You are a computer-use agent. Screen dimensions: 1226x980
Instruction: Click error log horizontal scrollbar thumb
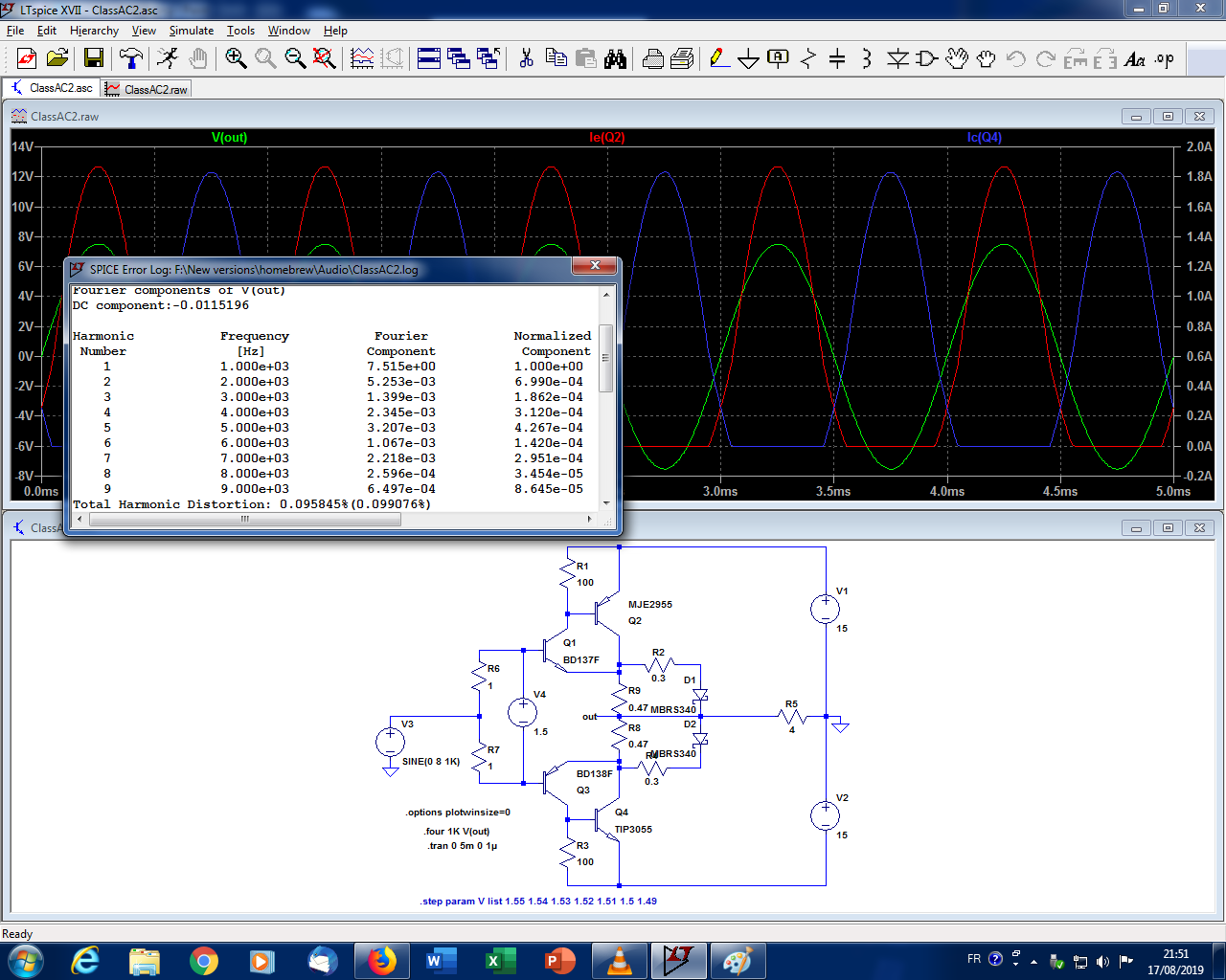click(245, 519)
